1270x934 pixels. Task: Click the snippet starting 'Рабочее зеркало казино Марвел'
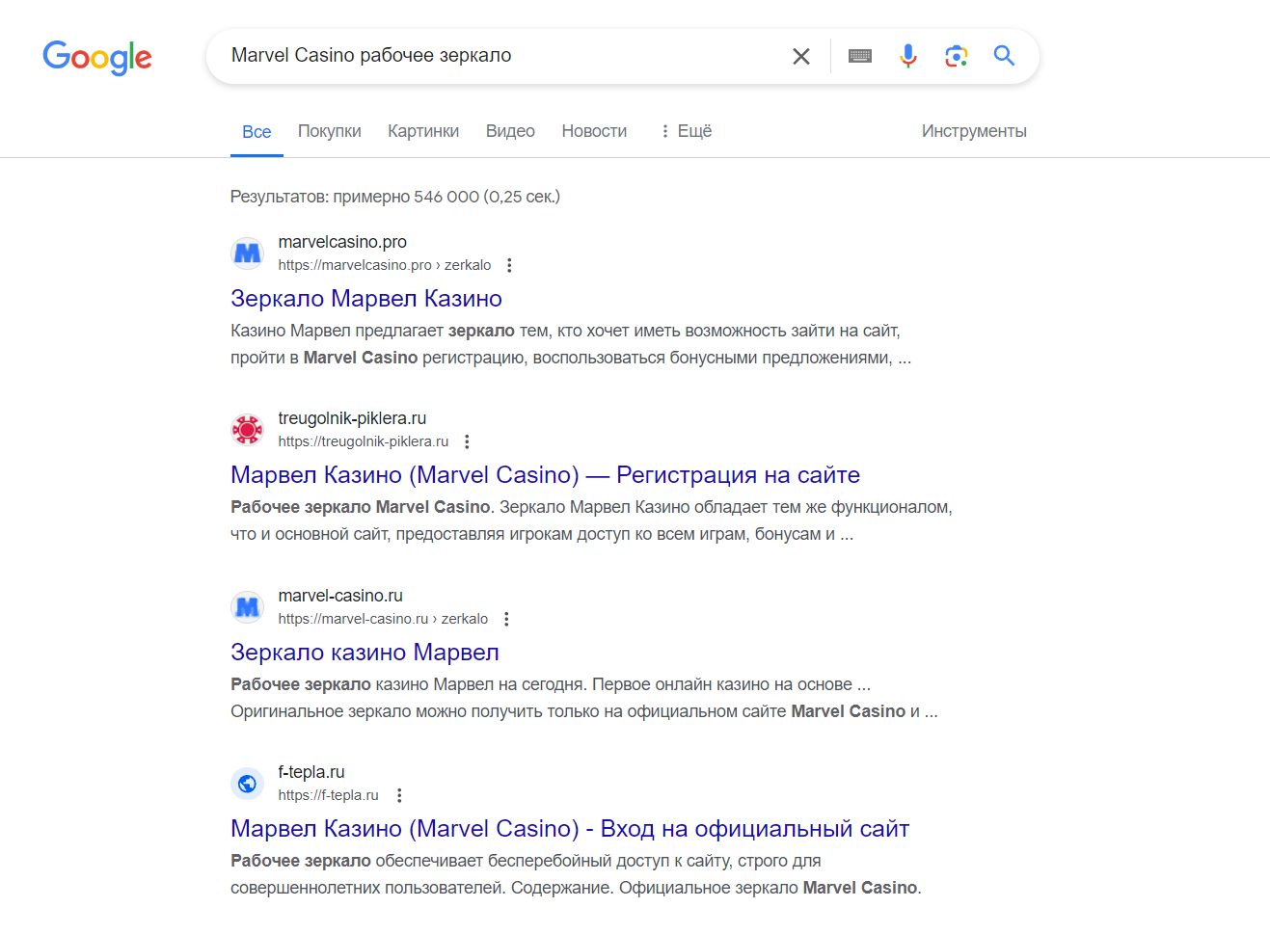584,698
